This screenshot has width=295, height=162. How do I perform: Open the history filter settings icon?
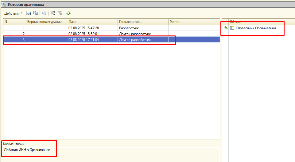53,13
